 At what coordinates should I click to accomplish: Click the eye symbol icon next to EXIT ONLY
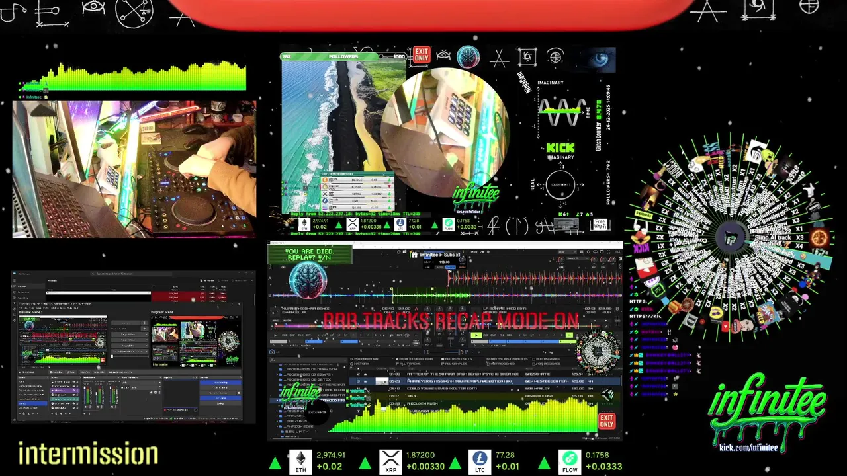click(443, 55)
